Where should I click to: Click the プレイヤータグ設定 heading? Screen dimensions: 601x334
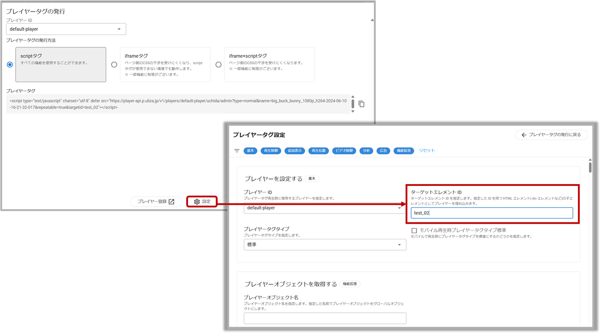click(x=259, y=135)
